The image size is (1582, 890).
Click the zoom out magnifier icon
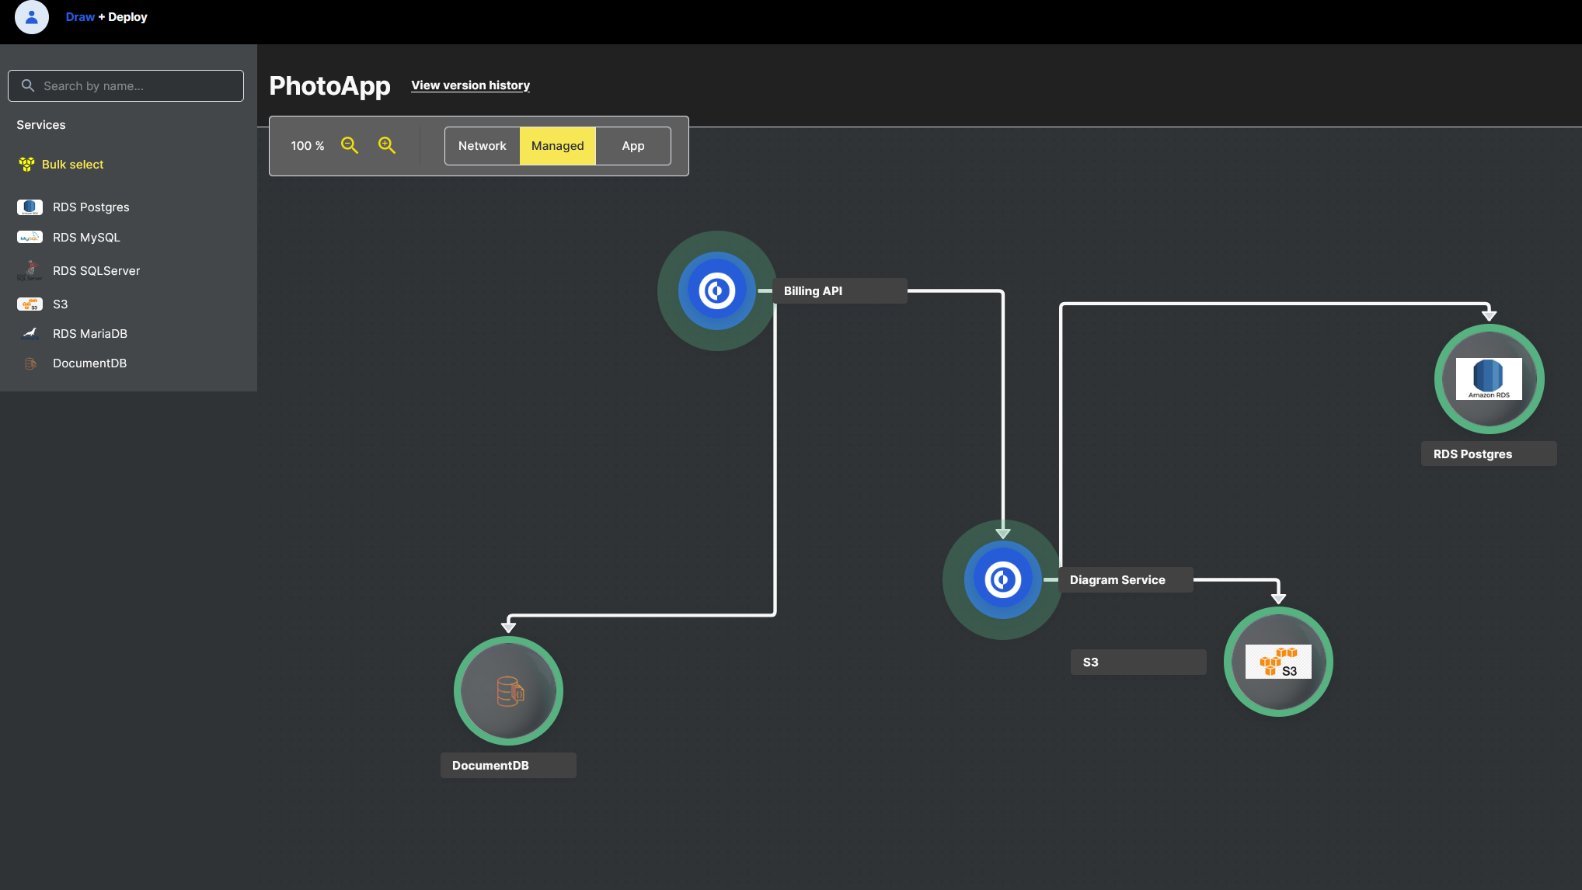(x=350, y=145)
